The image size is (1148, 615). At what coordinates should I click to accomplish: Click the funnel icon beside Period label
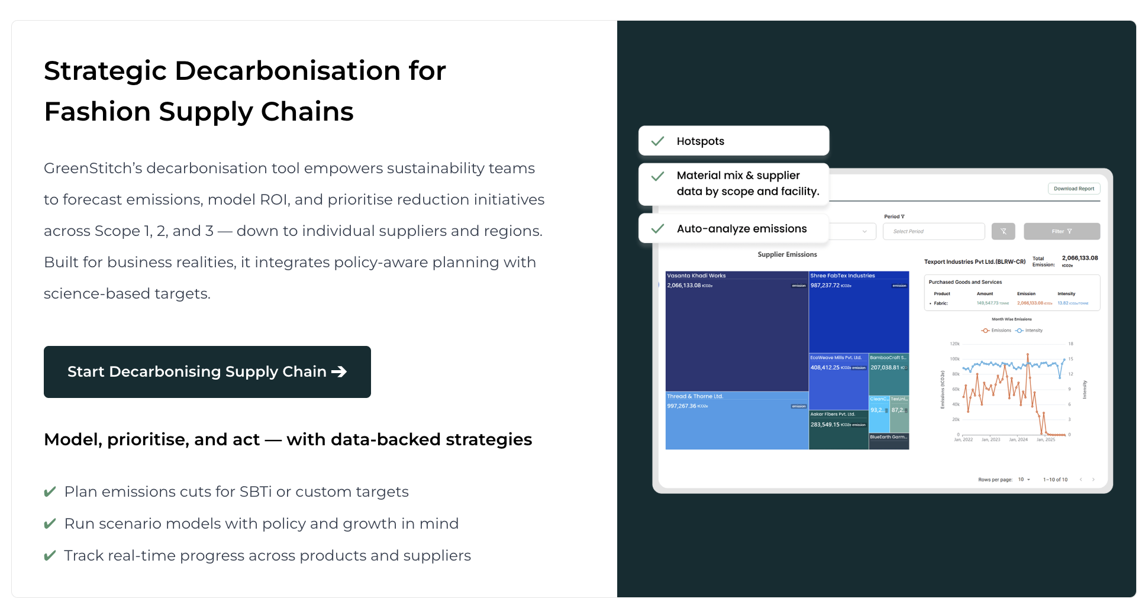[902, 216]
